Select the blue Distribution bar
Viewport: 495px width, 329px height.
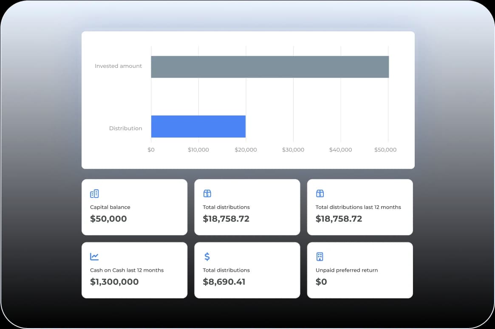[198, 127]
